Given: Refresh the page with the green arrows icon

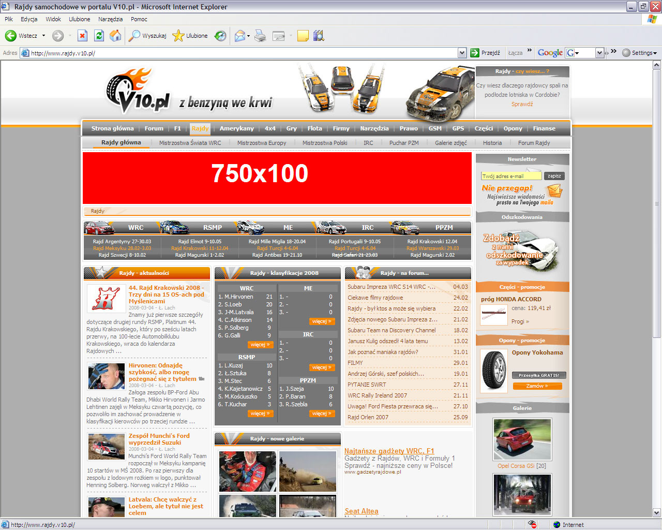Looking at the screenshot, I should (x=99, y=36).
